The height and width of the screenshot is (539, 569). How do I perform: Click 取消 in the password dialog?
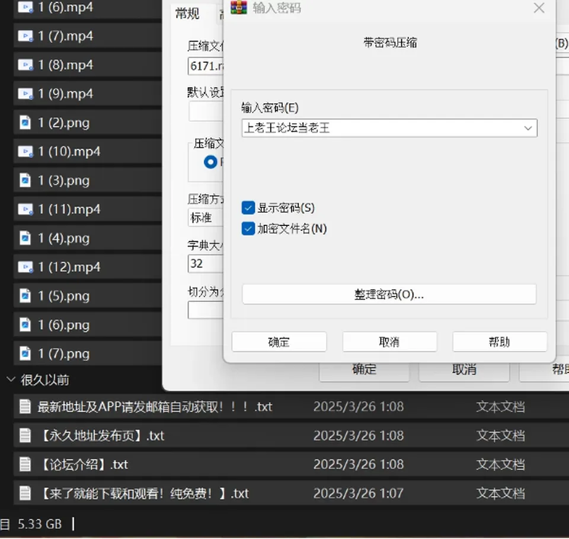click(x=389, y=342)
